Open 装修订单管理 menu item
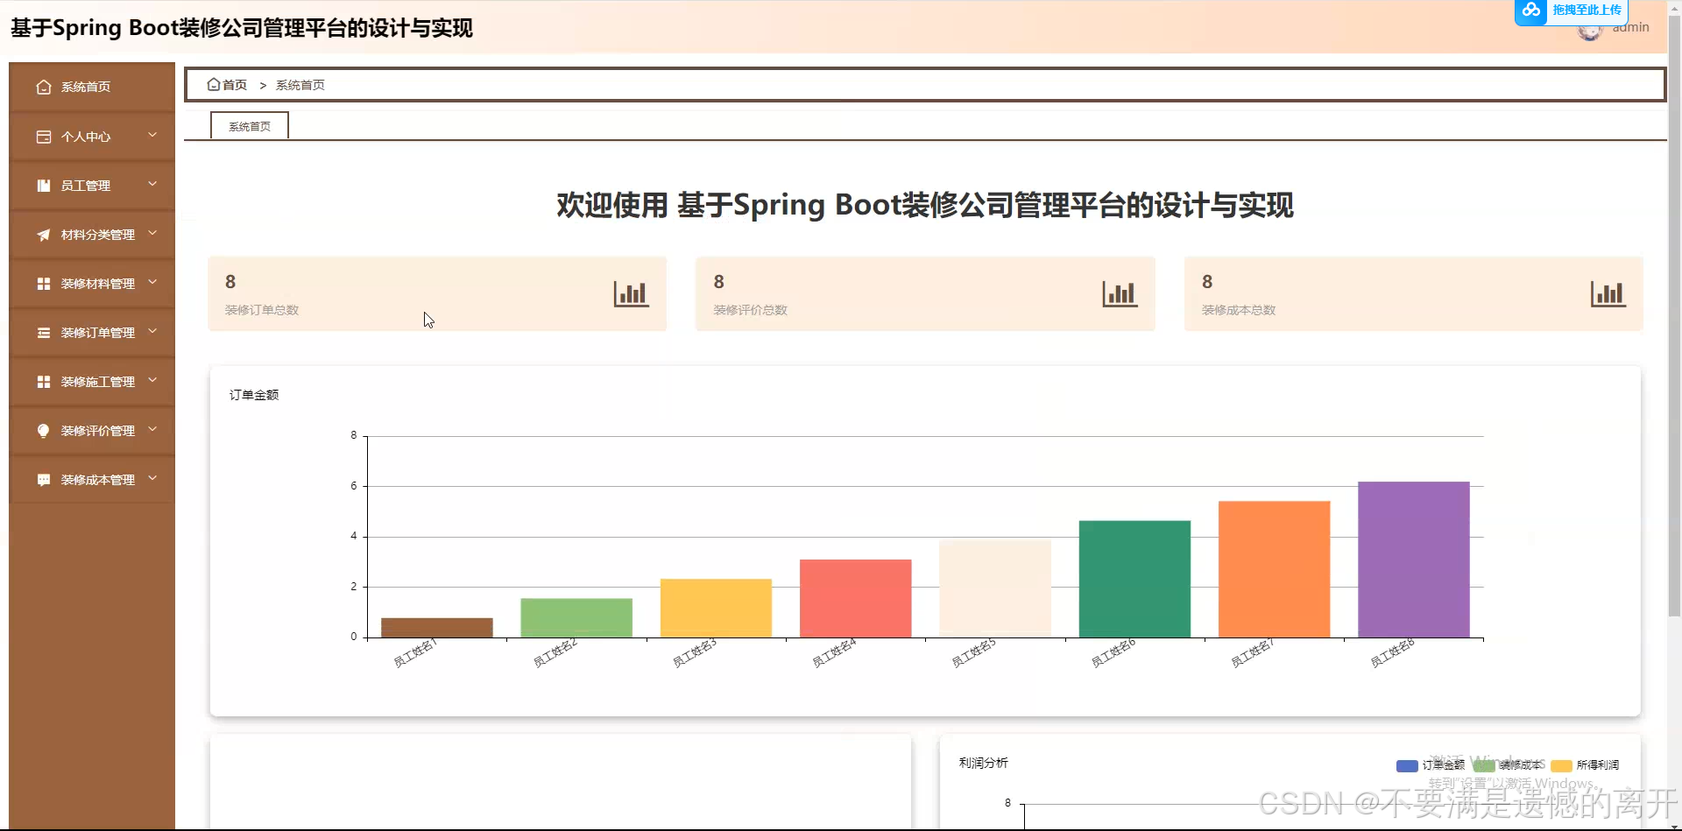Viewport: 1682px width, 831px height. pyautogui.click(x=92, y=333)
